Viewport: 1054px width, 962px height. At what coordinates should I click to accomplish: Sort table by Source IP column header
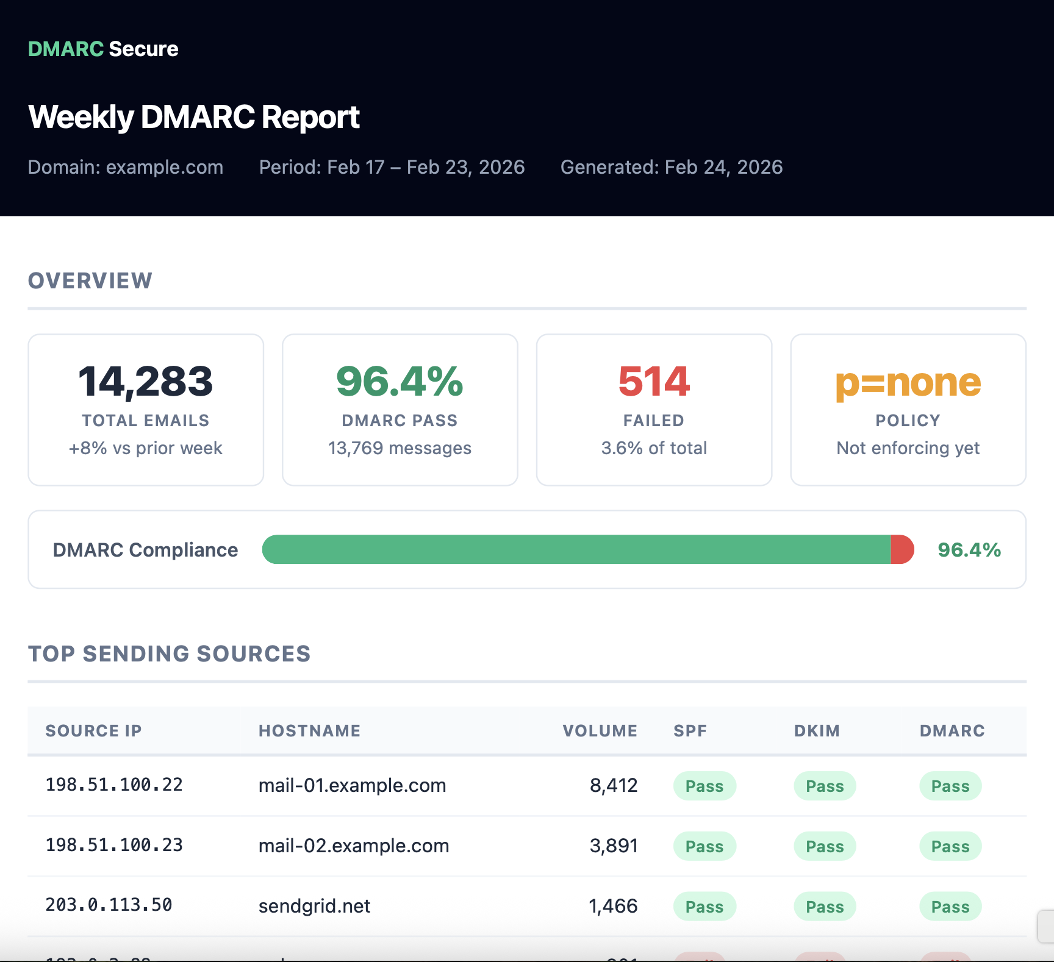tap(93, 730)
